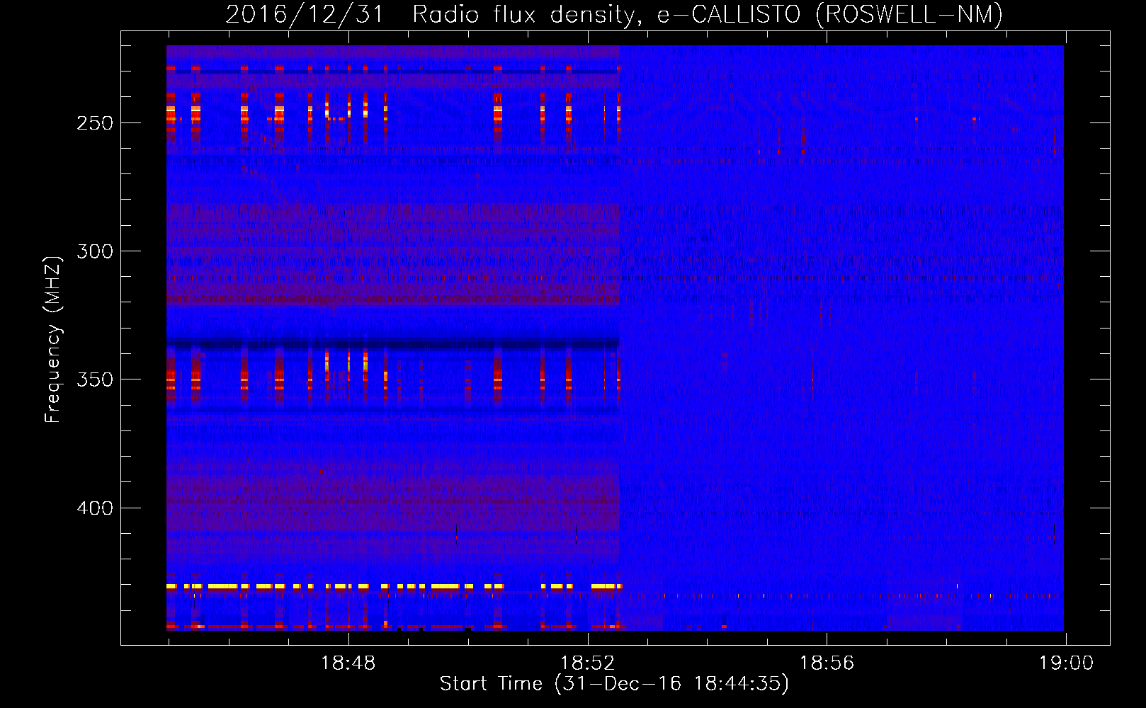Viewport: 1146px width, 708px height.
Task: Click the '350' frequency tick label
Action: pyautogui.click(x=95, y=379)
